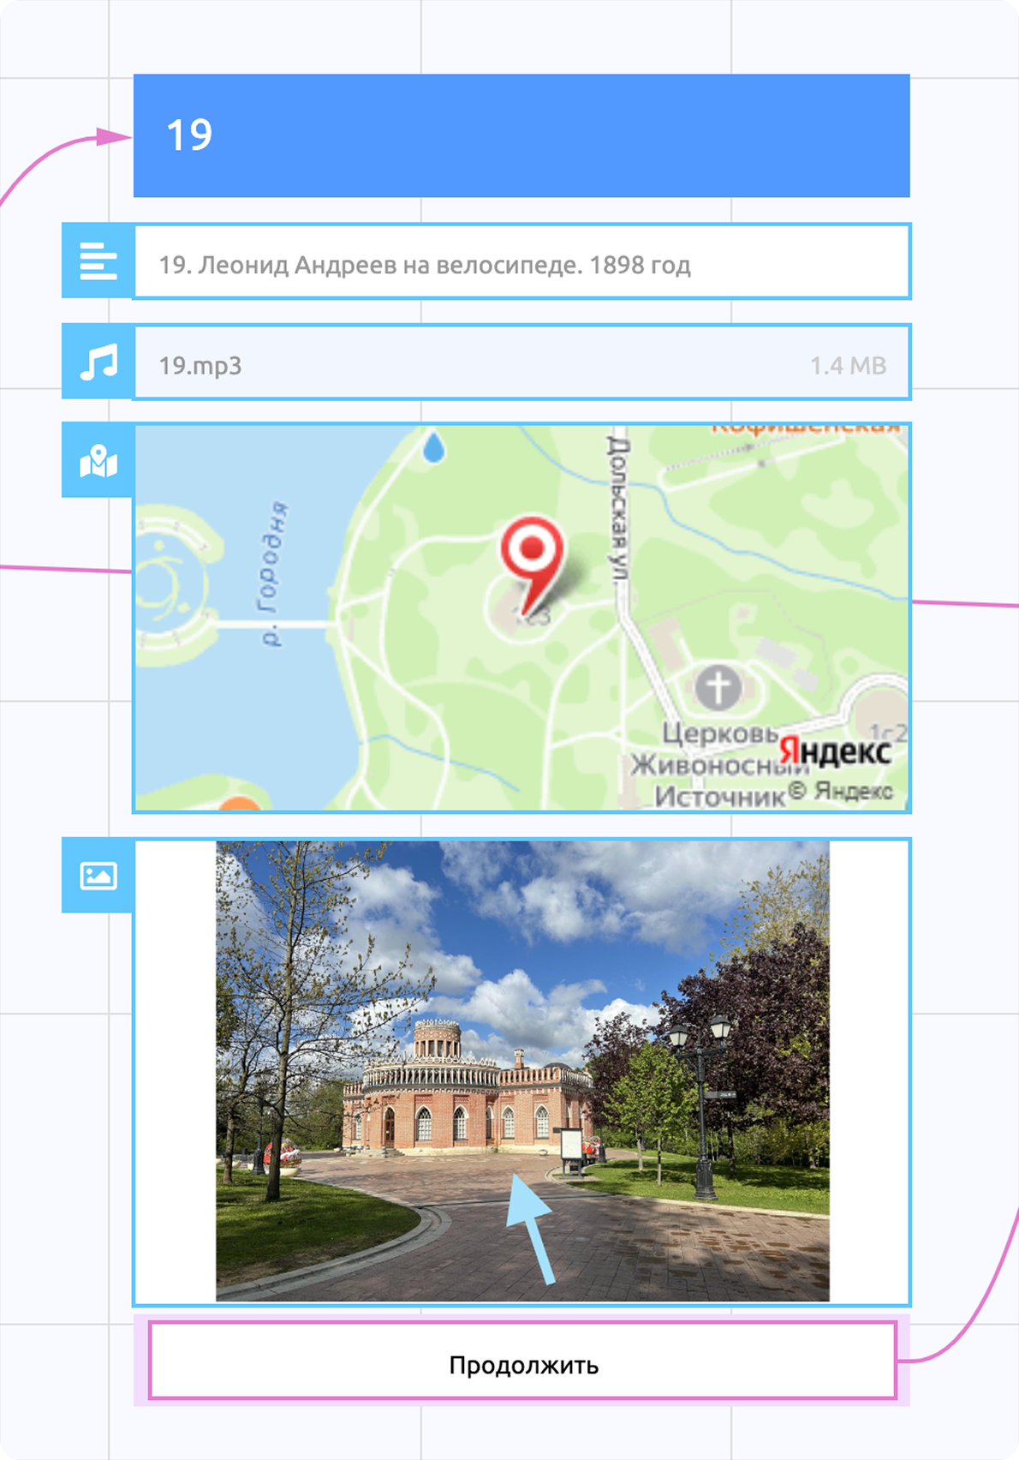Click the Дольская ул. street label

[618, 508]
